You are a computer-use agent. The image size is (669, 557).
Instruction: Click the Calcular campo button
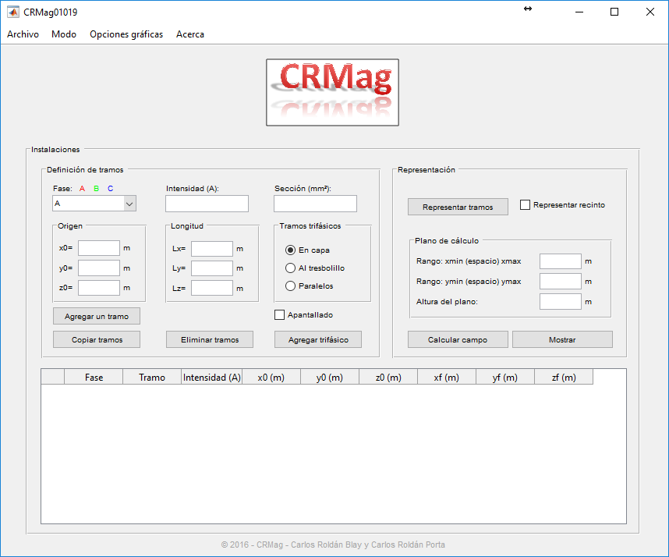[458, 340]
